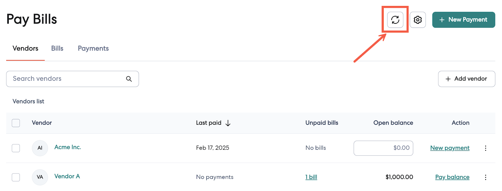Click the search magnifier icon

[x=129, y=79]
